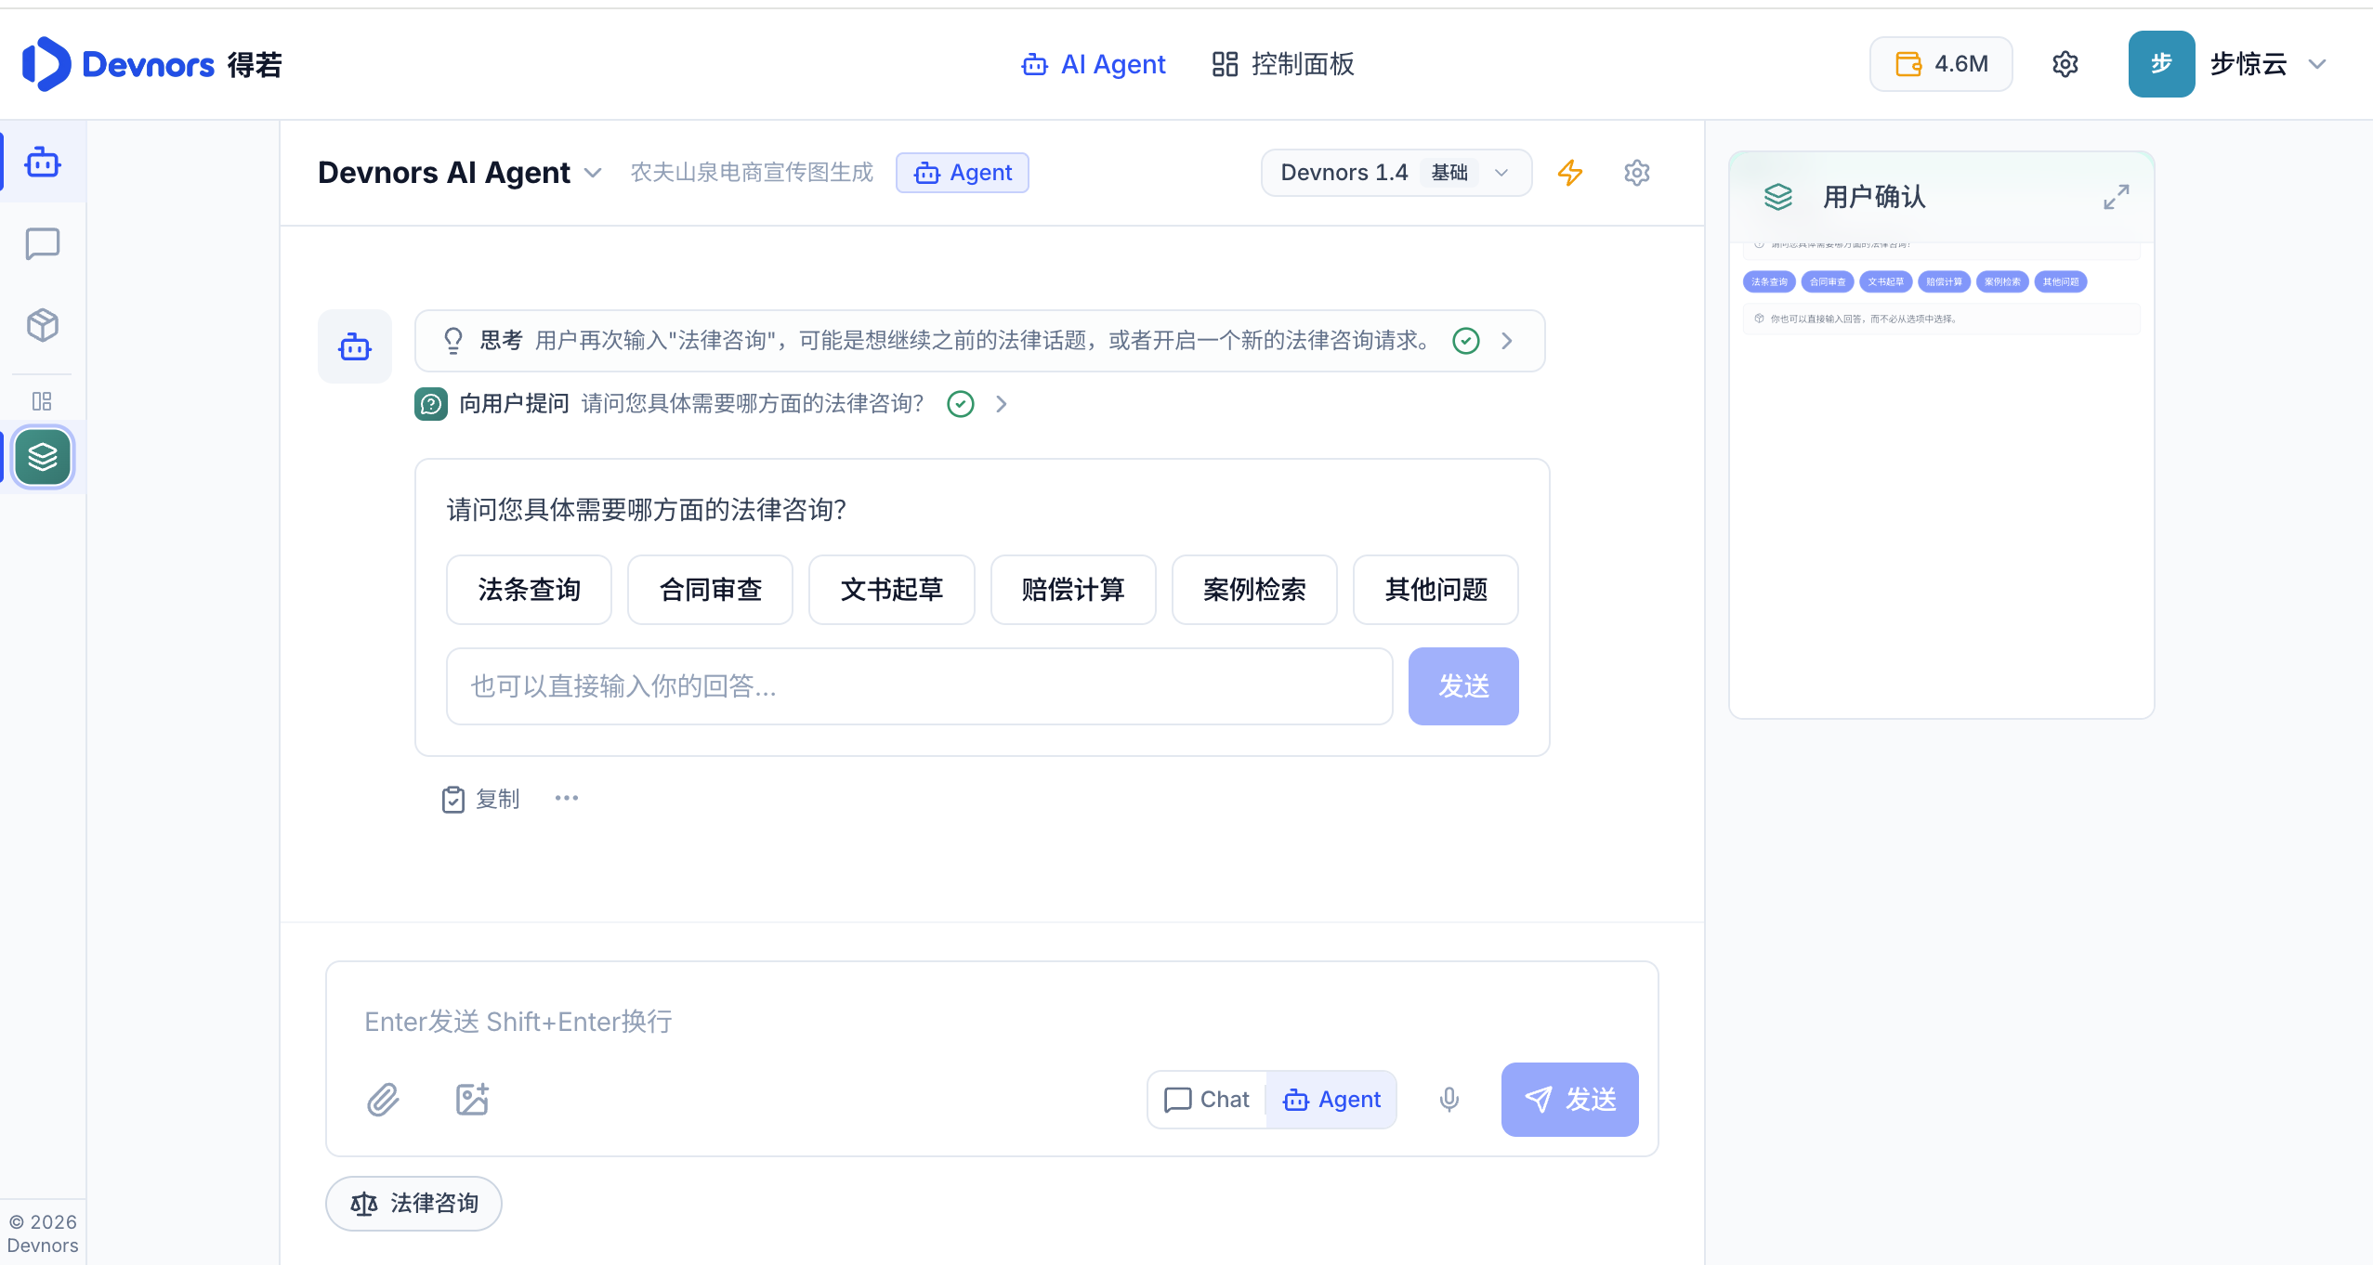This screenshot has height=1265, width=2373.
Task: Open the agent settings gear icon
Action: coord(1637,173)
